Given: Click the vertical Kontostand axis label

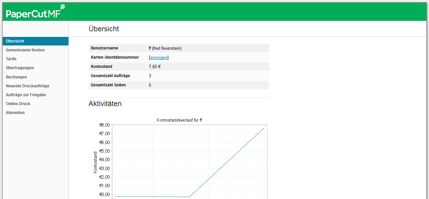Looking at the screenshot, I should tap(95, 162).
